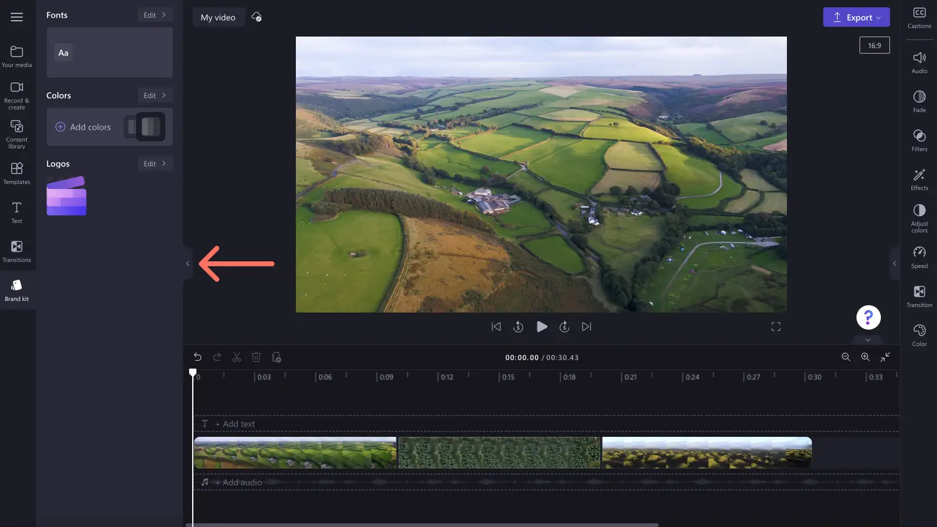Image resolution: width=937 pixels, height=527 pixels.
Task: Edit Logos in brand kit
Action: [x=155, y=163]
